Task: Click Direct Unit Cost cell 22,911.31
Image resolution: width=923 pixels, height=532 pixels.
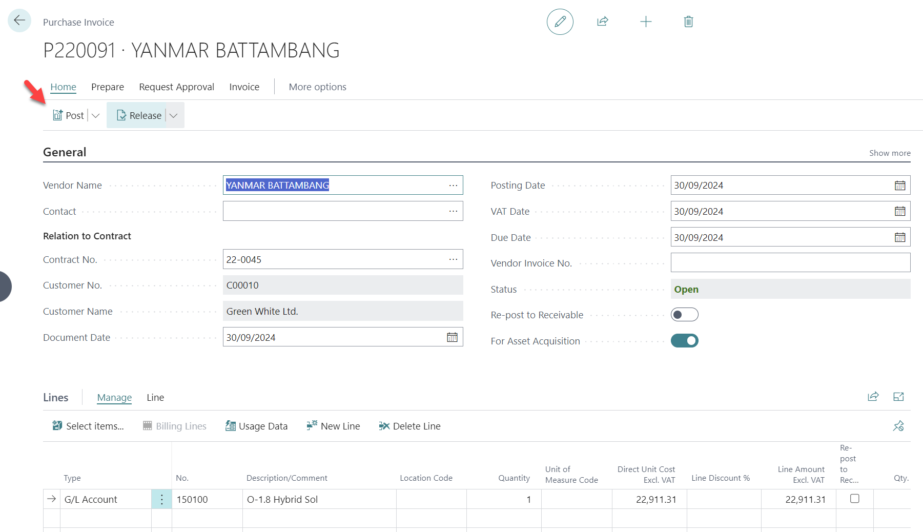Action: (x=649, y=499)
